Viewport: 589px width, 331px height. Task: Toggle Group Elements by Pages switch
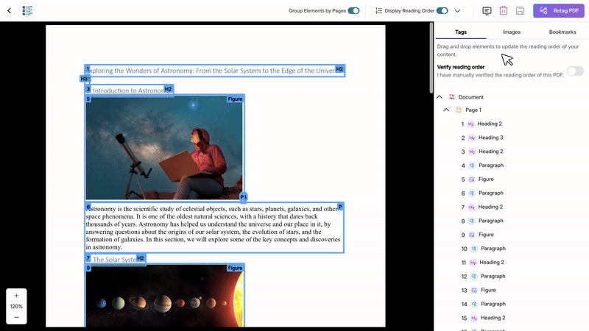(x=353, y=11)
